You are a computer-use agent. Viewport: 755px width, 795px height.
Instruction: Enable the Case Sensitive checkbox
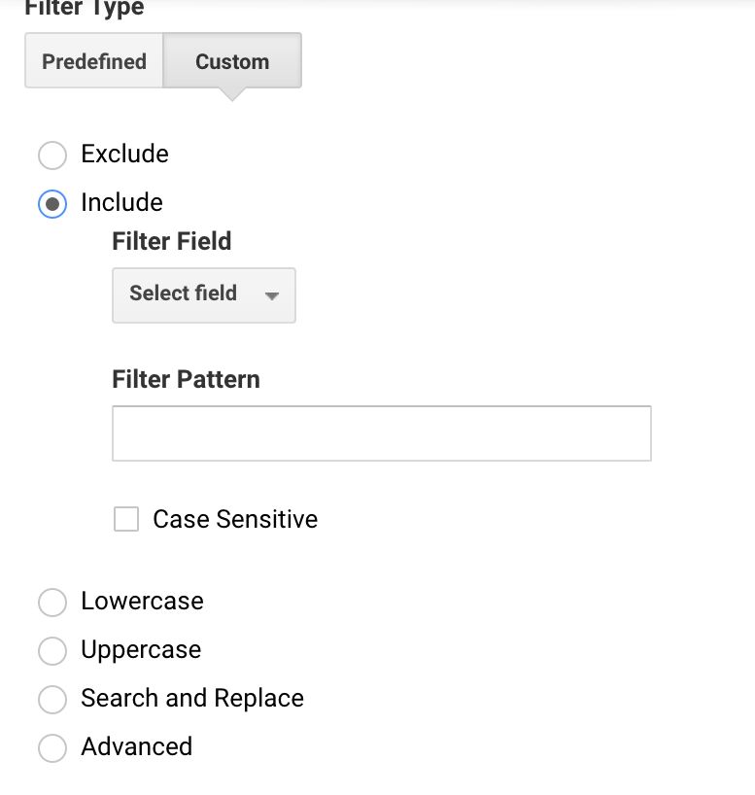(126, 519)
